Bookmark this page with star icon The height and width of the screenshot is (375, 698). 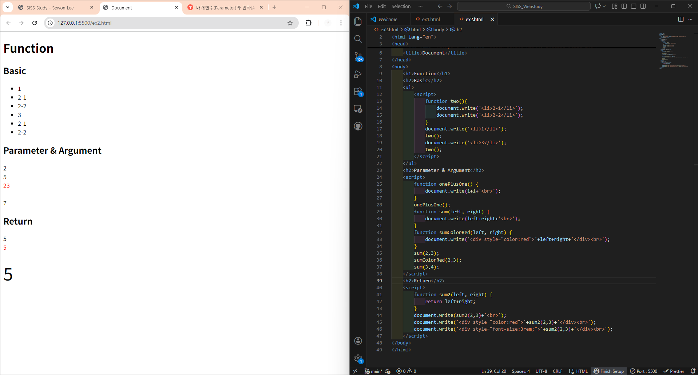(x=290, y=23)
